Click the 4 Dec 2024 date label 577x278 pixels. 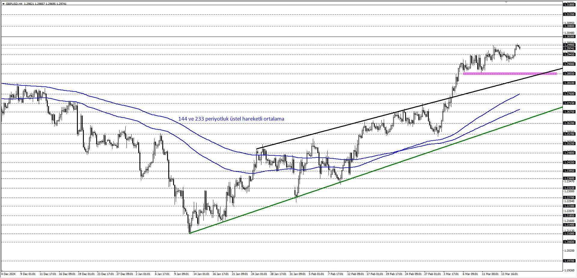[8, 274]
